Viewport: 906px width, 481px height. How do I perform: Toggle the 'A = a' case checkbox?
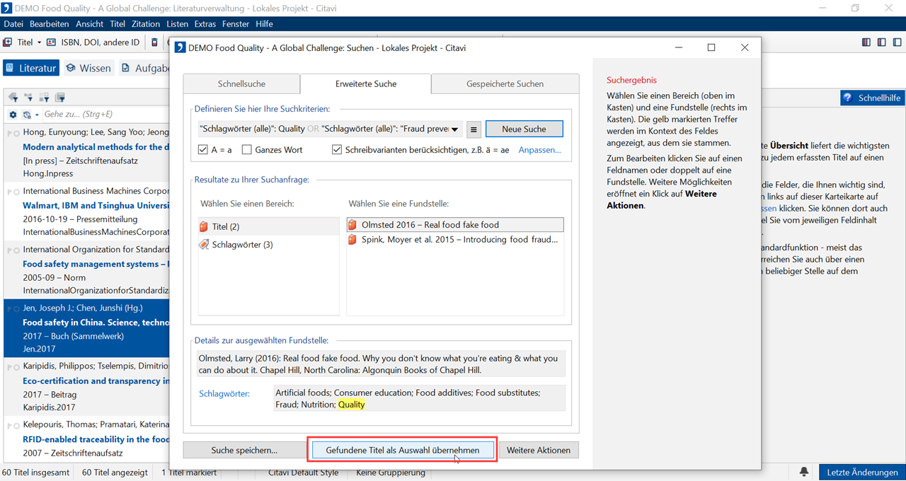tap(204, 150)
